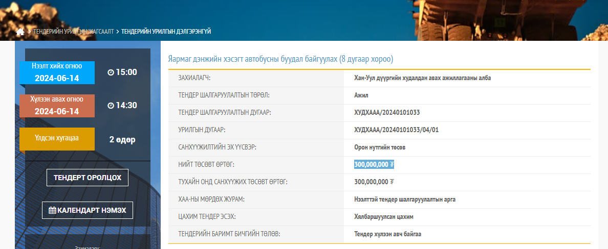
Task: Go to home via breadcrumb house icon
Action: pos(20,32)
